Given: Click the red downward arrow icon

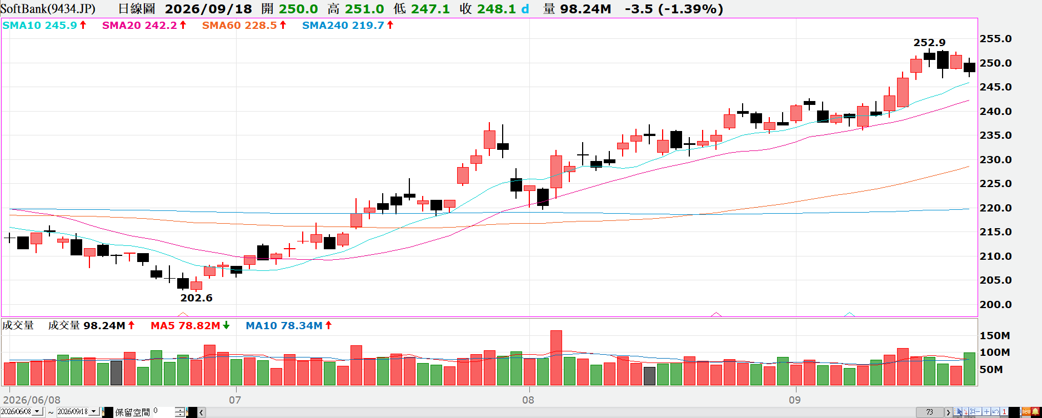Looking at the screenshot, I should tap(965, 411).
